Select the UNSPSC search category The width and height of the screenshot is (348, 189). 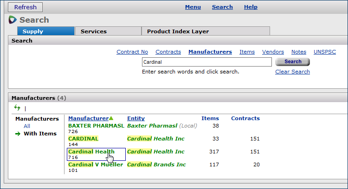[325, 52]
